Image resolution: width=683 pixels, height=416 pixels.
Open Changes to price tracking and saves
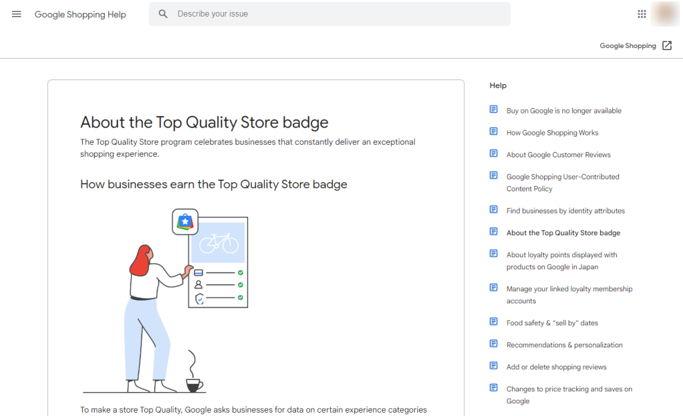569,395
